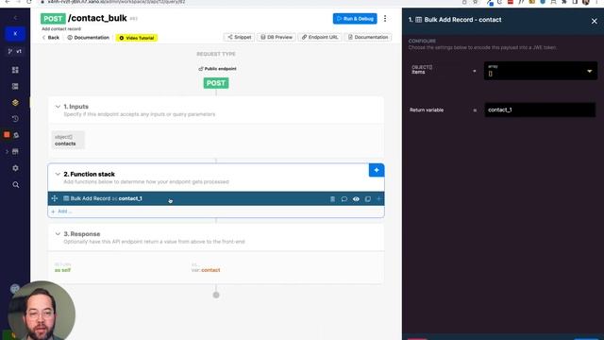Click plus icon on Bulk Add Record row
The height and width of the screenshot is (340, 604).
(379, 199)
